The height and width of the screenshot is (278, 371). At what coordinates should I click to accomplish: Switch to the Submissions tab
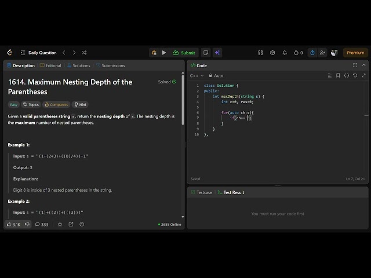coord(111,65)
